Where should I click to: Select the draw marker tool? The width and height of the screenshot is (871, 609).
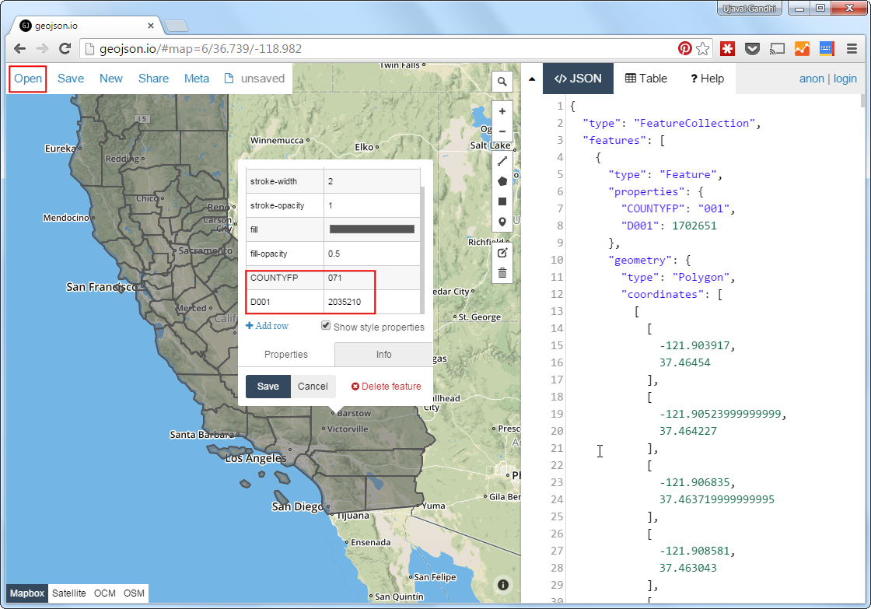[x=502, y=222]
